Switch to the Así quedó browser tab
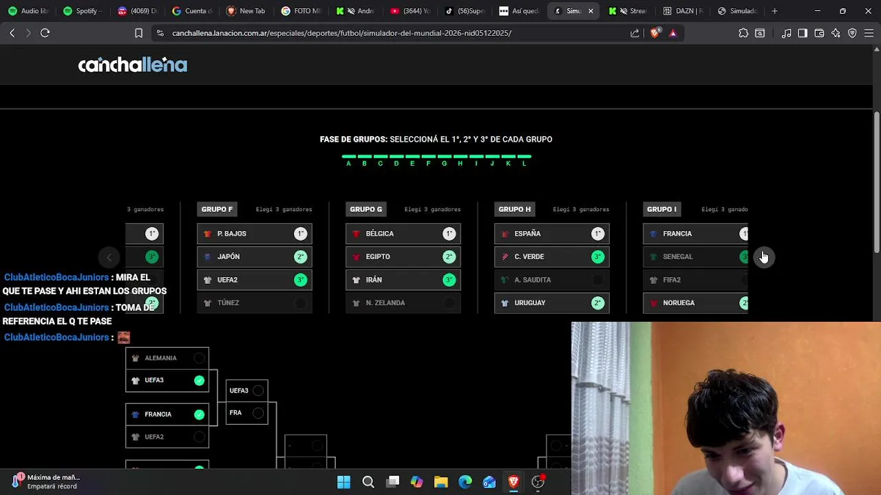 (x=520, y=11)
